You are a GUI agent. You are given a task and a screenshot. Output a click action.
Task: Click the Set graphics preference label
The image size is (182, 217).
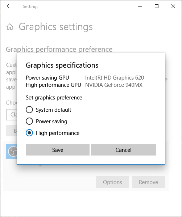[x=54, y=98]
